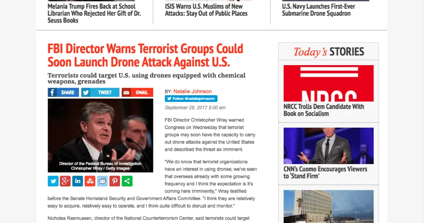424x223 pixels.
Task: Share the article on Facebook
Action: click(63, 92)
